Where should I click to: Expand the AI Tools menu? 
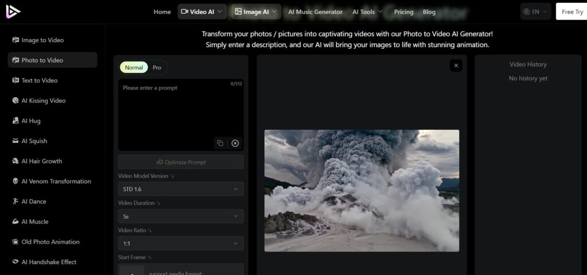coord(367,11)
